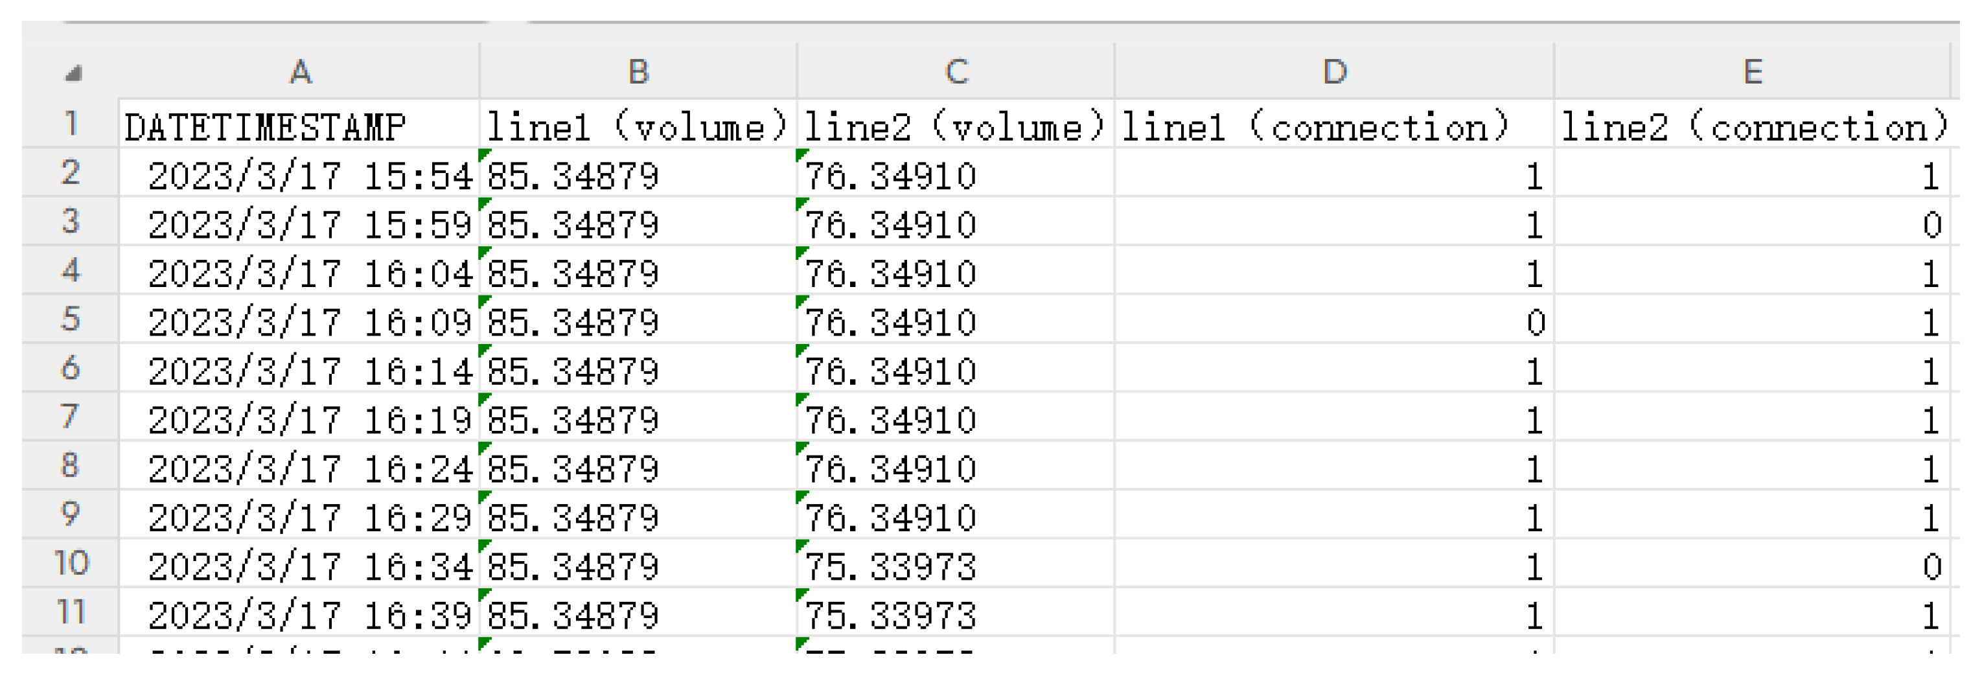Click the green error indicator in cell B2
Viewport: 1982px width, 679px height.
click(x=484, y=155)
